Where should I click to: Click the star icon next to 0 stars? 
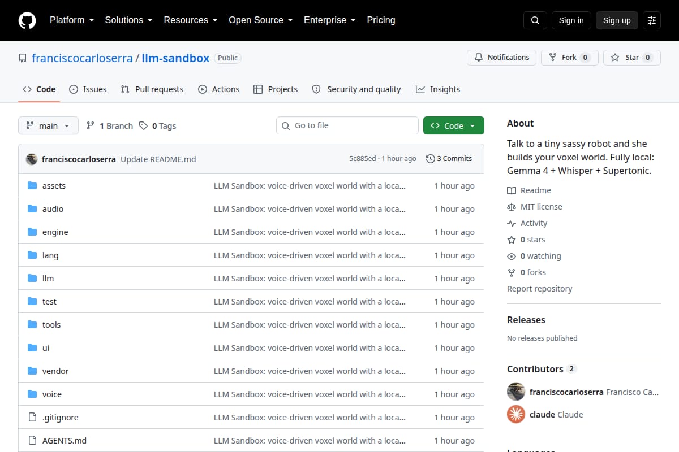click(x=512, y=240)
